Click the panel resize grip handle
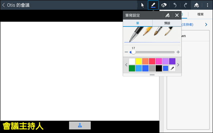This screenshot has width=213, height=133. (x=152, y=75)
